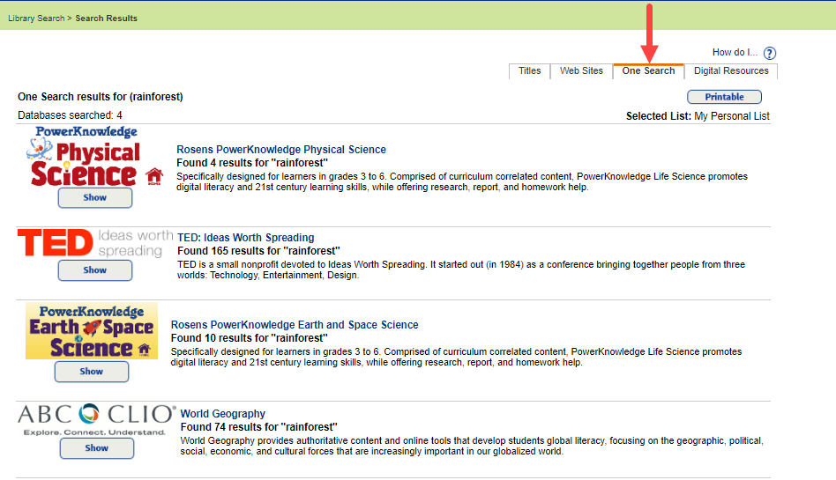Click the How do I... help link
The width and height of the screenshot is (836, 480).
pos(735,53)
